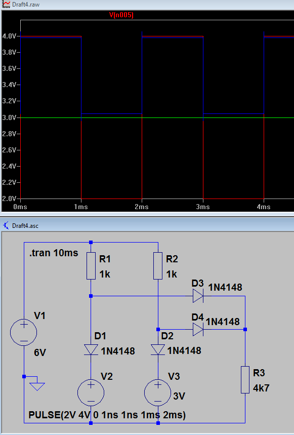Viewport: 294px width, 435px height.
Task: Click the V(n005) trace label
Action: [x=121, y=15]
